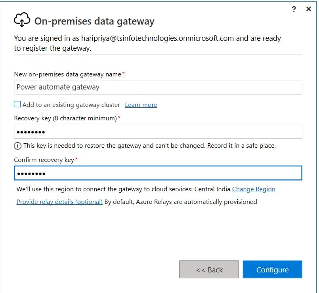Click 'Azure Relays are automatically provisioned' text
The width and height of the screenshot is (319, 293).
pos(196,202)
